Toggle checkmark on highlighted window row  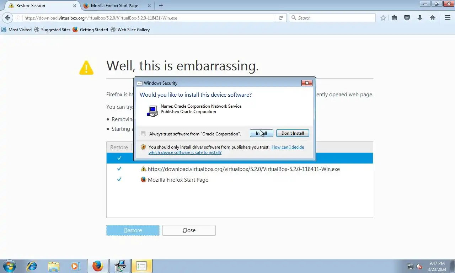[119, 158]
